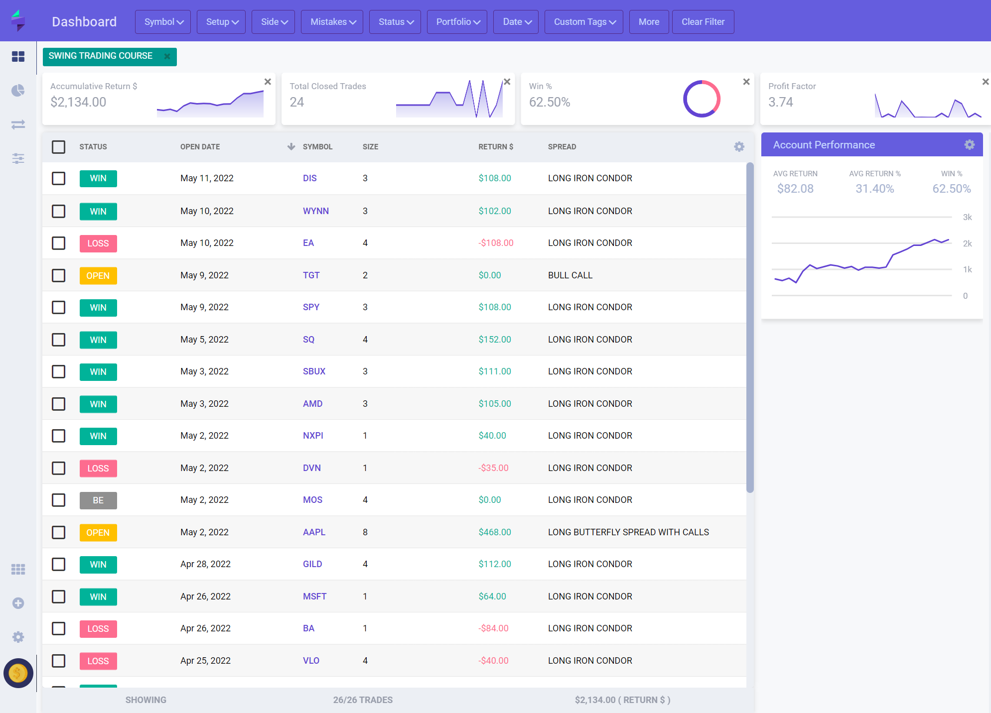
Task: Remove the Swing Trading Course tag filter
Action: coord(167,56)
